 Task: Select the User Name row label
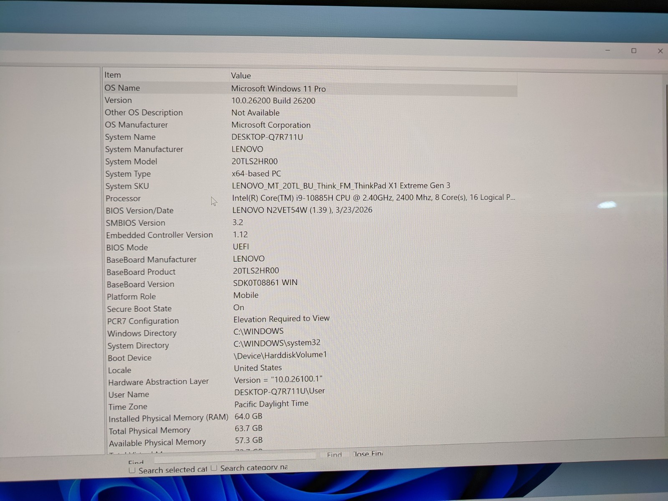coord(129,395)
